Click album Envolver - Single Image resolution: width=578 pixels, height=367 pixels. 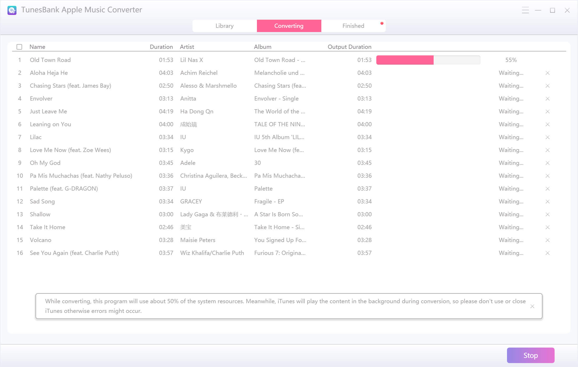point(276,98)
